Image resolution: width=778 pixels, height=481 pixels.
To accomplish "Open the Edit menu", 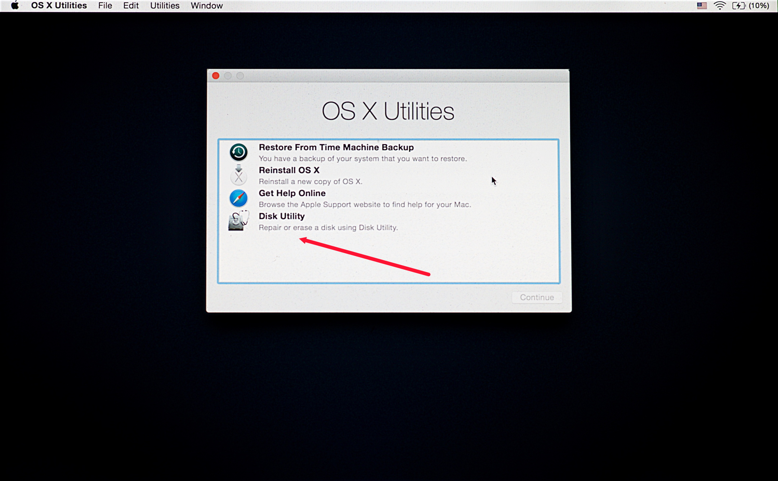I will [131, 6].
